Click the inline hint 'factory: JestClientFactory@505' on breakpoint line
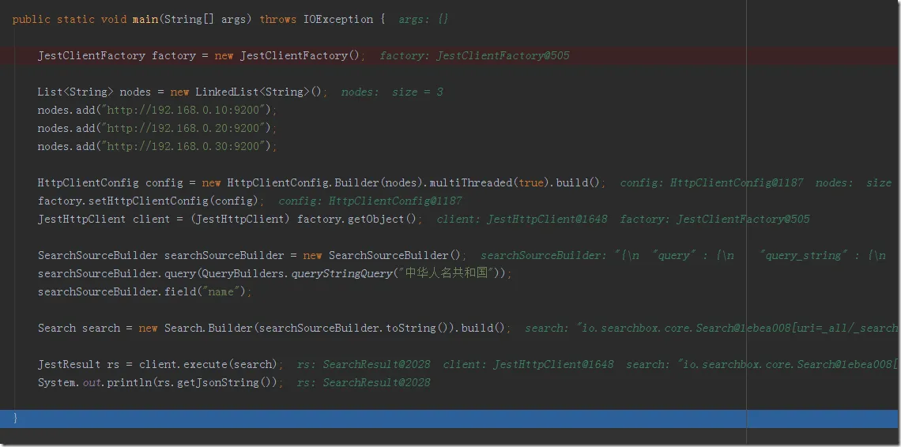This screenshot has width=901, height=447. (x=475, y=56)
